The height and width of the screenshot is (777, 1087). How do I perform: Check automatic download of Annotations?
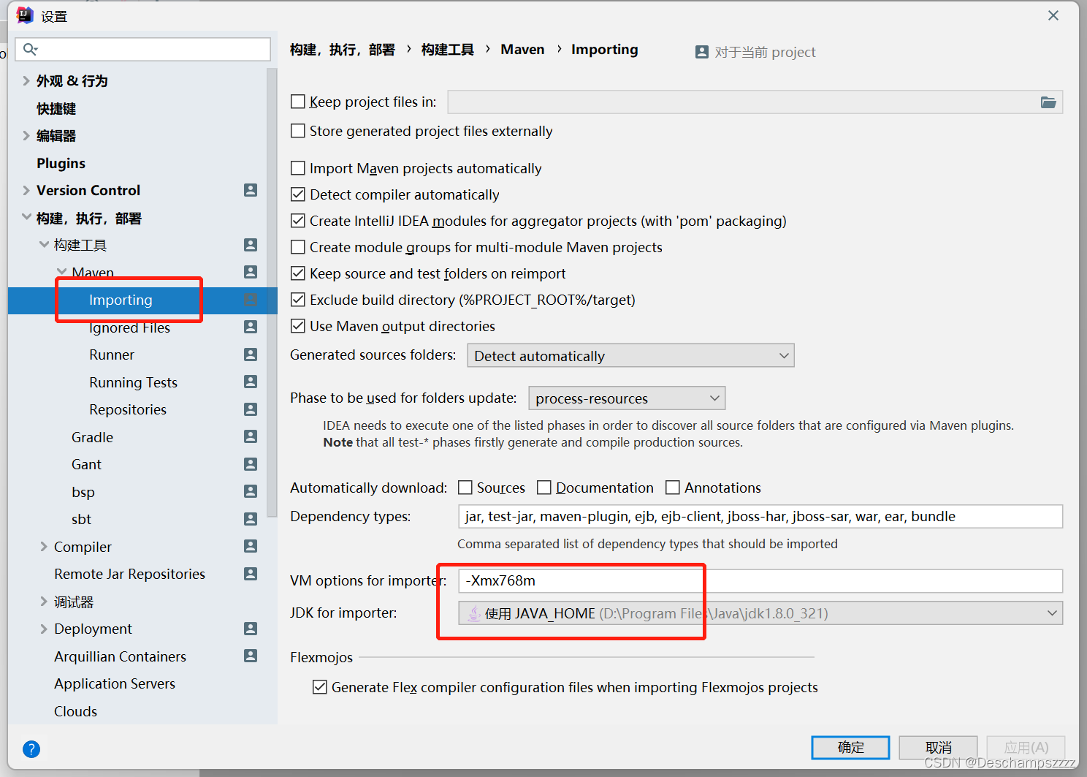tap(673, 488)
